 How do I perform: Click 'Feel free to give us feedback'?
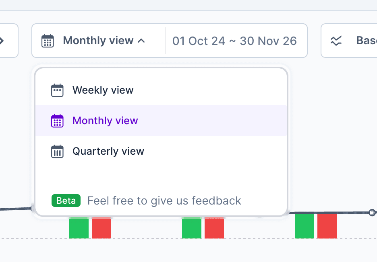click(x=164, y=201)
